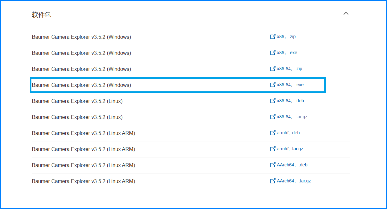Download the x86-64, .deb Linux package
This screenshot has width=387, height=209.
[x=291, y=101]
